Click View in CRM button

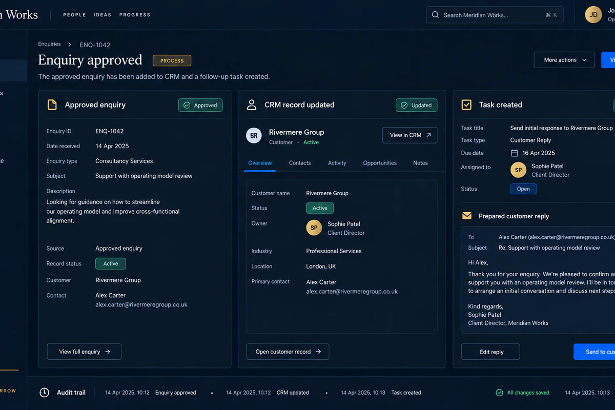point(409,135)
